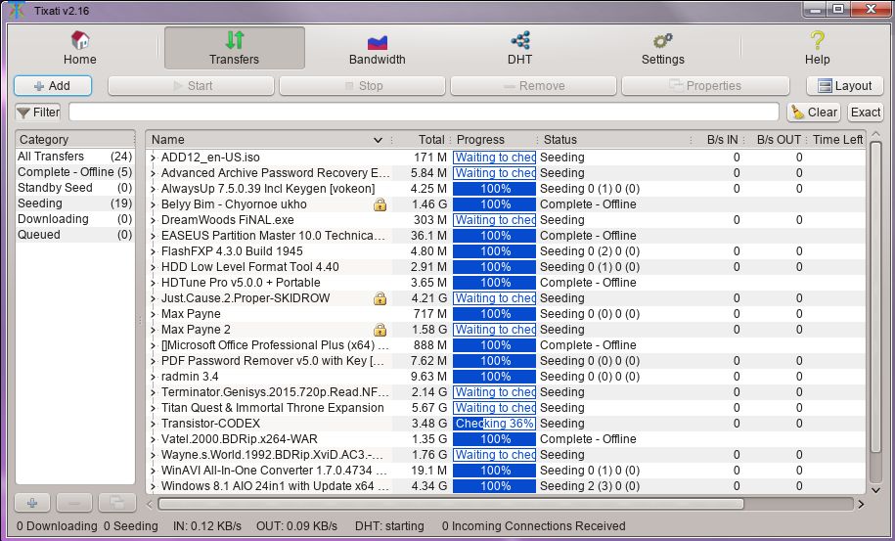Click lock icon on Max Payne 2 row

click(x=380, y=330)
